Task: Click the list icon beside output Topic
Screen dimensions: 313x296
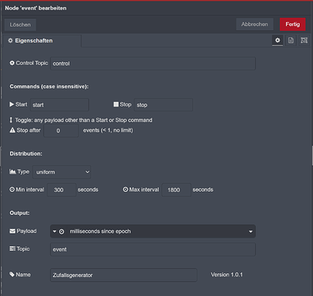Action: (x=13, y=249)
